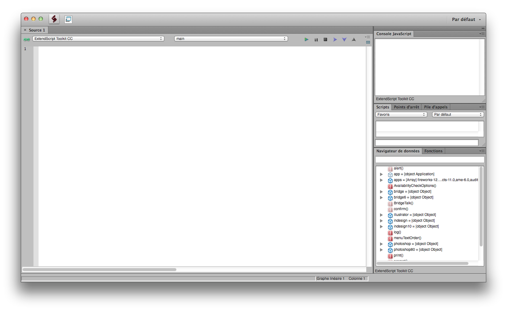507x311 pixels.
Task: Expand the indesign object node
Action: (382, 221)
